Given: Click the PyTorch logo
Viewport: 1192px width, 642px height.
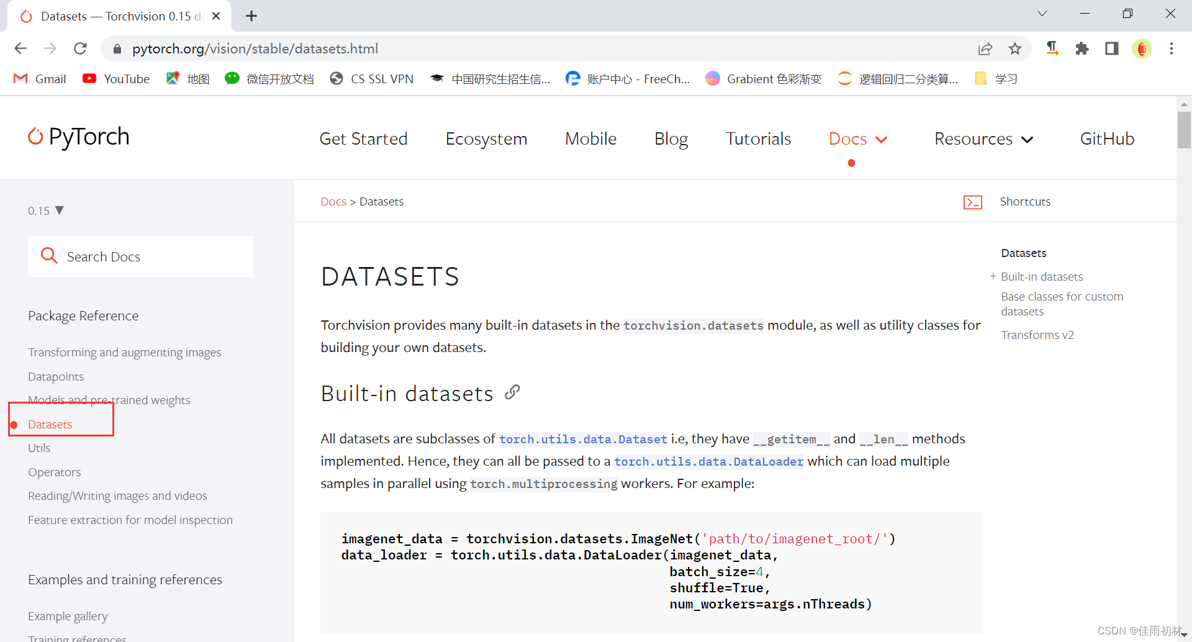Looking at the screenshot, I should (x=79, y=137).
